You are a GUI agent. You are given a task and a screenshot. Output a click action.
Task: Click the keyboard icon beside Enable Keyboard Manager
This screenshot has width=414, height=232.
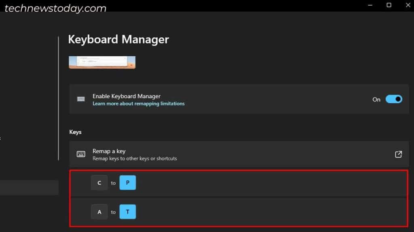(x=81, y=99)
